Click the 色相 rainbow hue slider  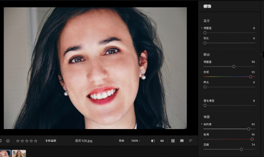[x=229, y=77]
